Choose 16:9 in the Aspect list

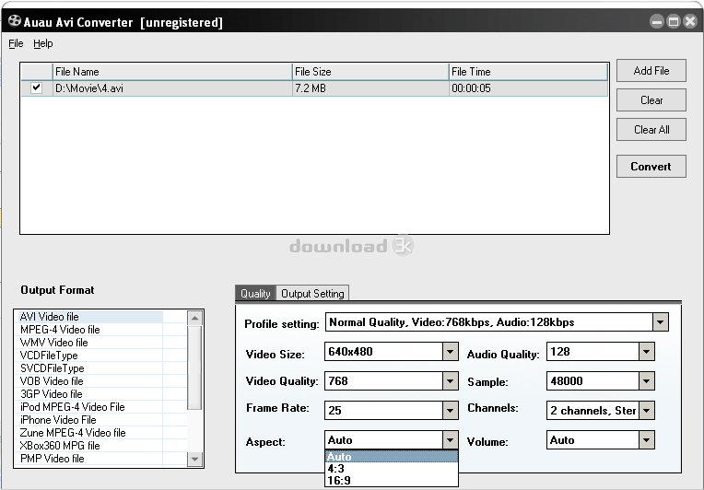coord(391,481)
